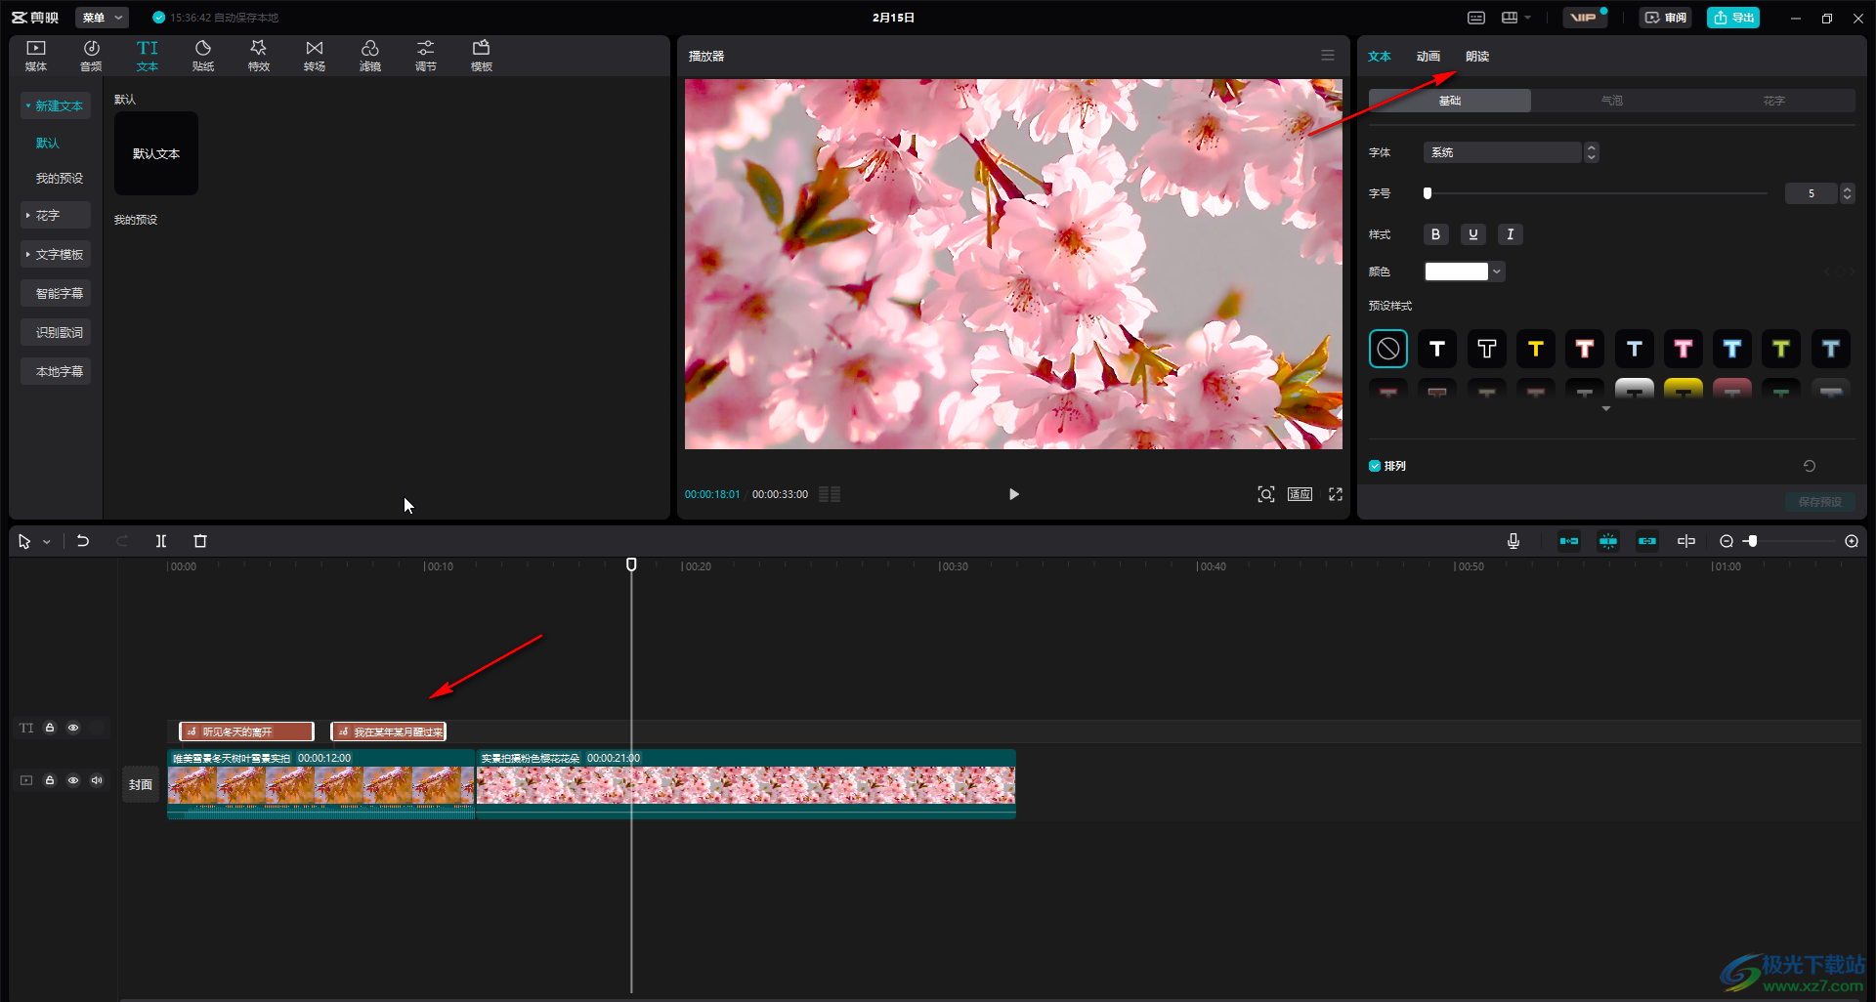1876x1002 pixels.
Task: Click the reset arrow beside 排列
Action: click(x=1810, y=466)
